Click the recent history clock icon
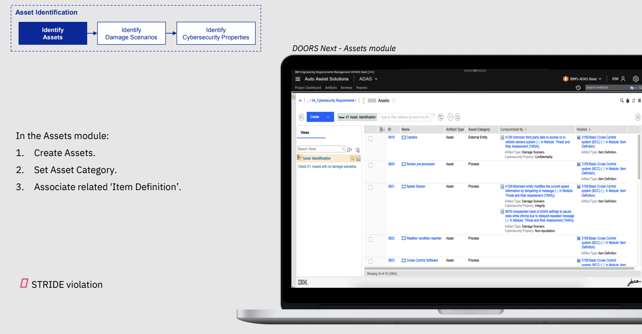The width and height of the screenshot is (642, 334). [x=578, y=88]
